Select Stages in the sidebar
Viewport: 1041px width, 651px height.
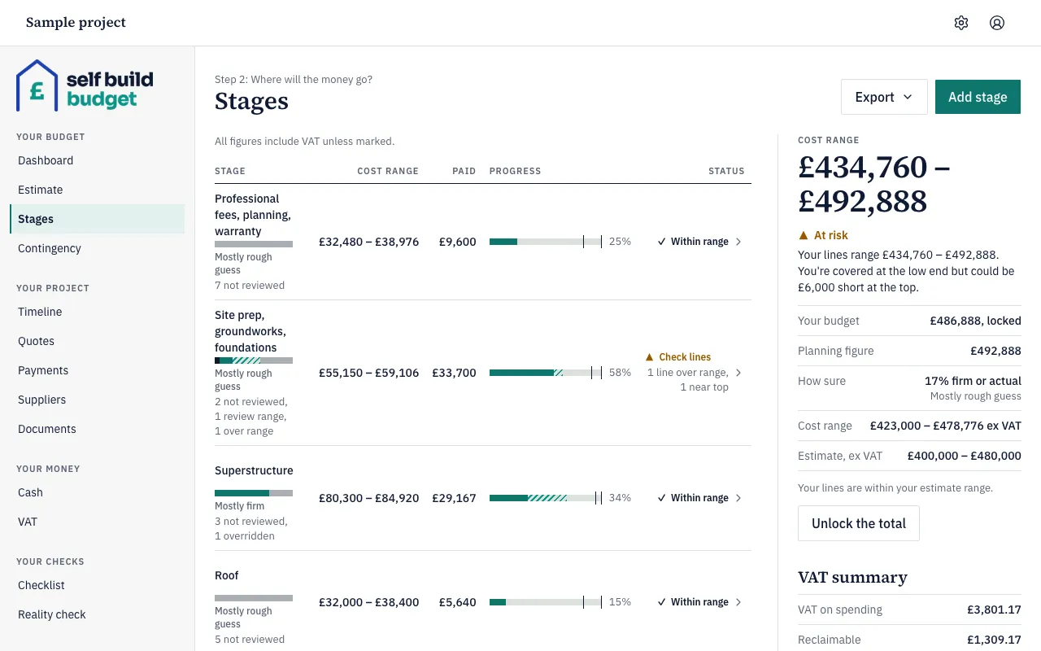coord(97,219)
